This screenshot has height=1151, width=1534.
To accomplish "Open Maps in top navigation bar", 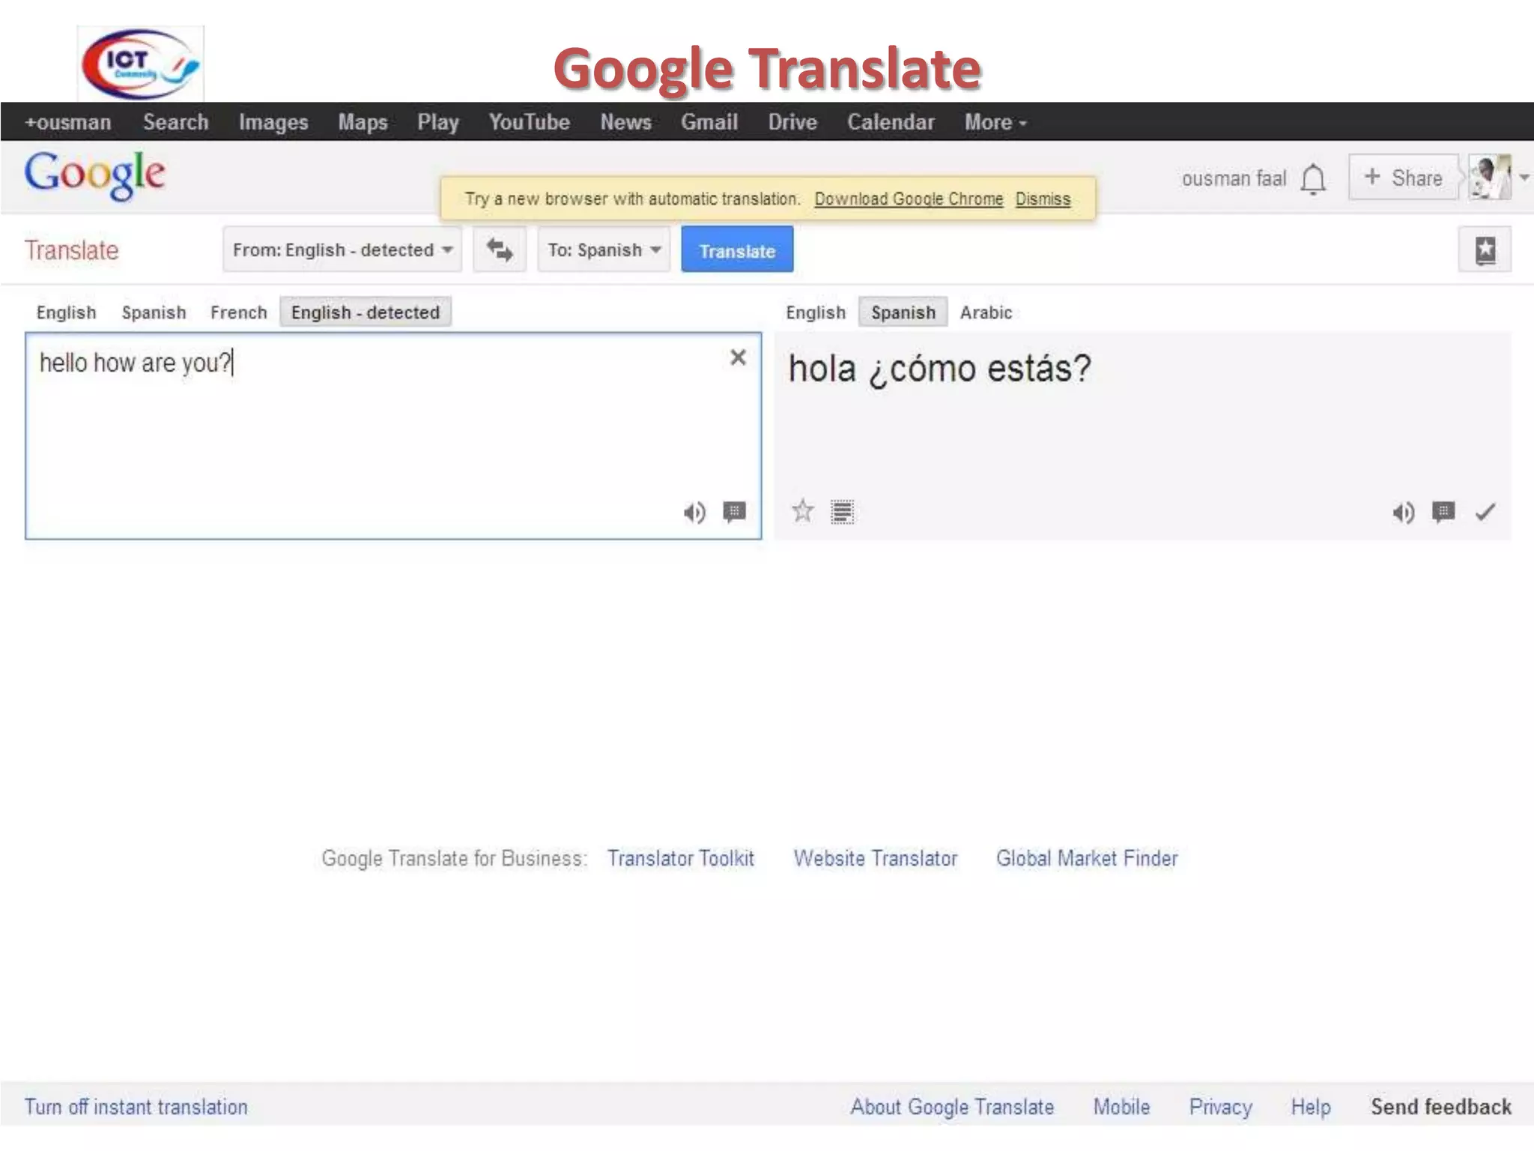I will [363, 122].
